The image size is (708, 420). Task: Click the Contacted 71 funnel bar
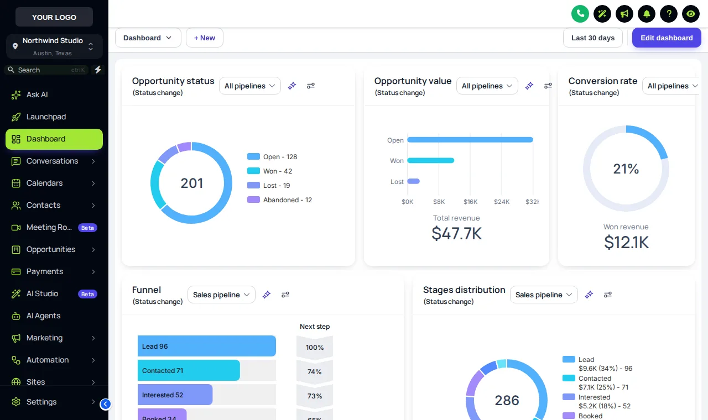pos(189,370)
